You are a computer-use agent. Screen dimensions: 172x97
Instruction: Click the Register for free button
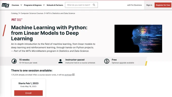coord(163,5)
